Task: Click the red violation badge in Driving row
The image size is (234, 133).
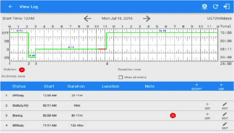Action: click(x=173, y=115)
